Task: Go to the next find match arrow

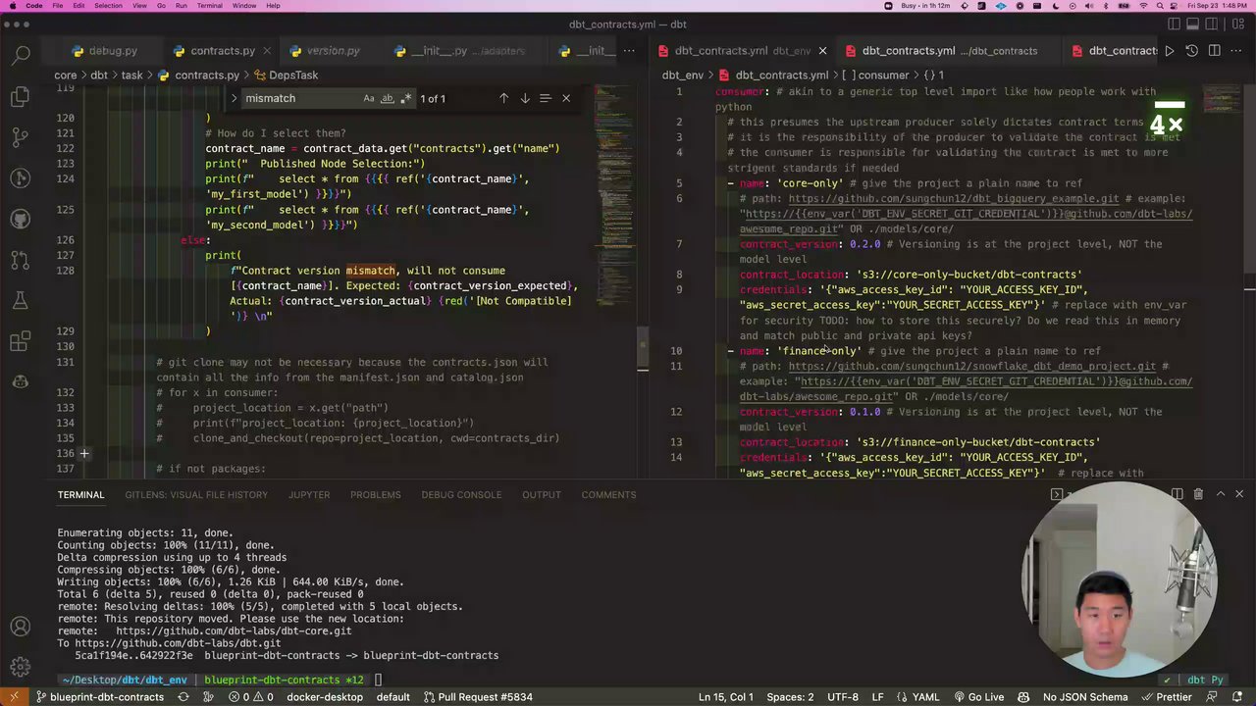Action: click(525, 98)
